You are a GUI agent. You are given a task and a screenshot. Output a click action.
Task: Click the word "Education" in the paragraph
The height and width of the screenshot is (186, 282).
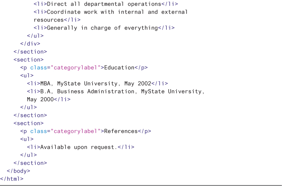pos(119,67)
